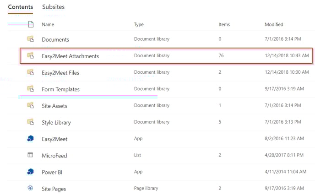Viewport: 315px width, 196px height.
Task: Click App type text in Power BI row
Action: (138, 172)
